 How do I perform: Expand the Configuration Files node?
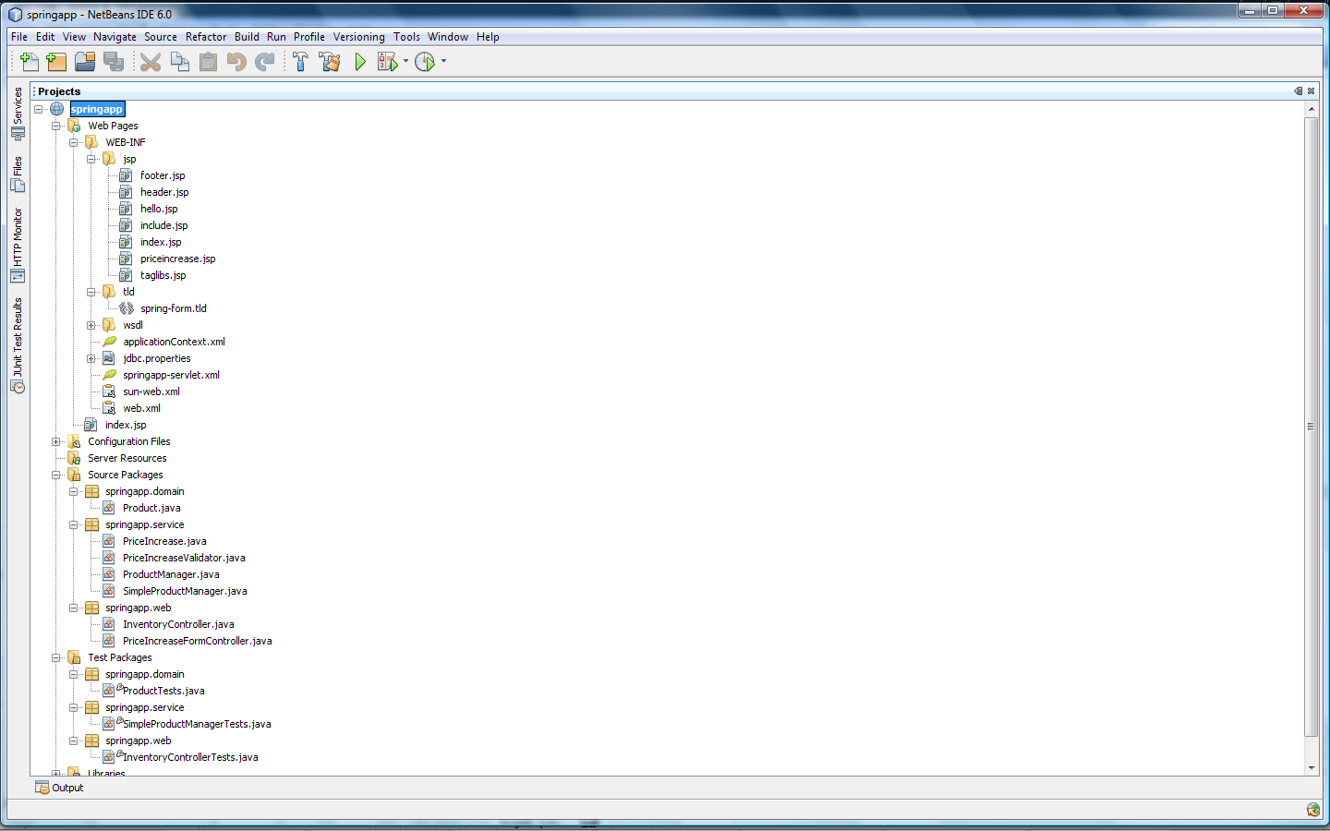tap(56, 442)
